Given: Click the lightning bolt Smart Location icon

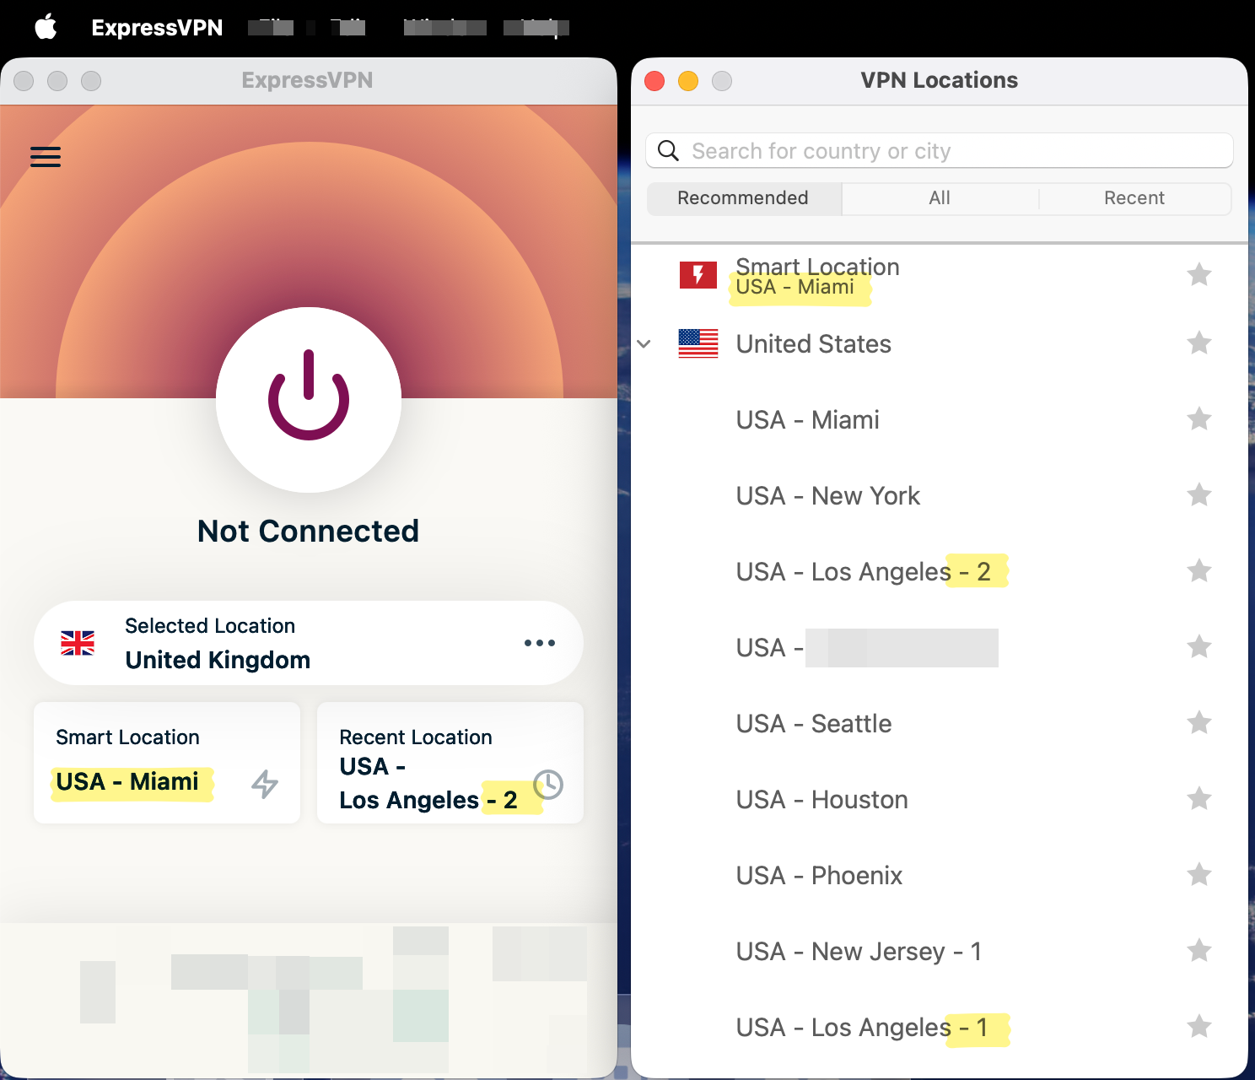Looking at the screenshot, I should (265, 784).
